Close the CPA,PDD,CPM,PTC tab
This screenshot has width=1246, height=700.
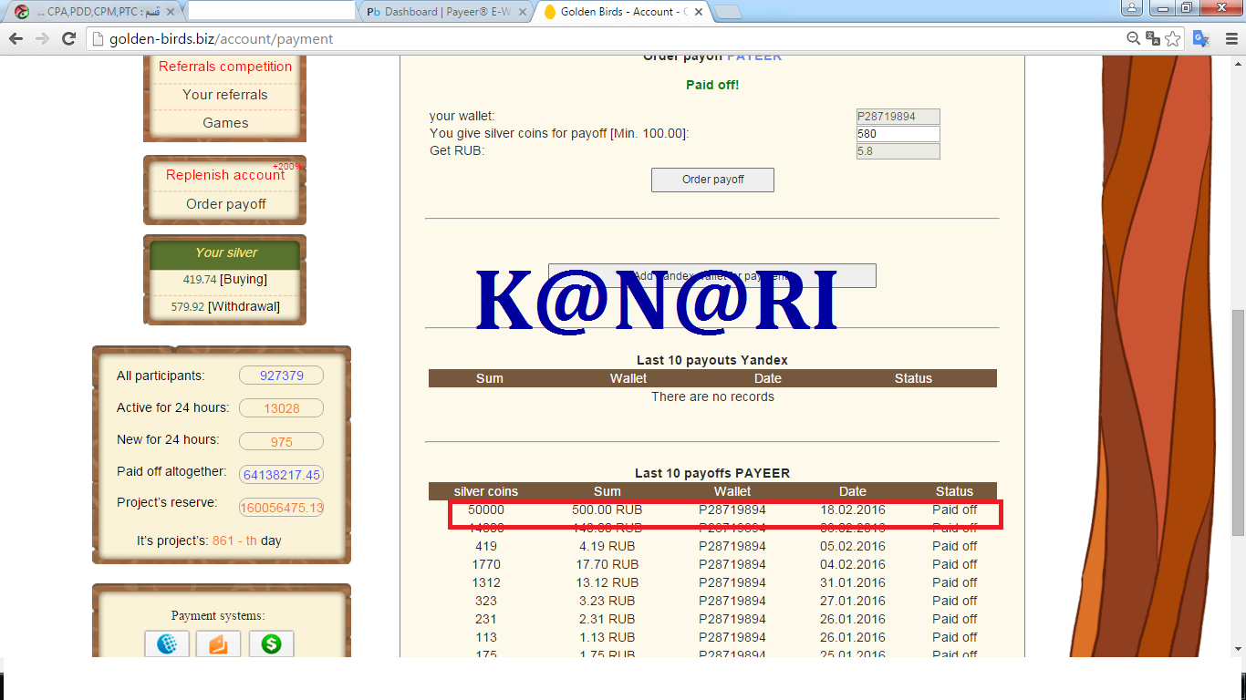[171, 12]
